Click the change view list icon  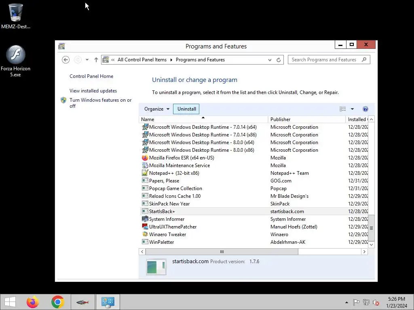pos(343,109)
